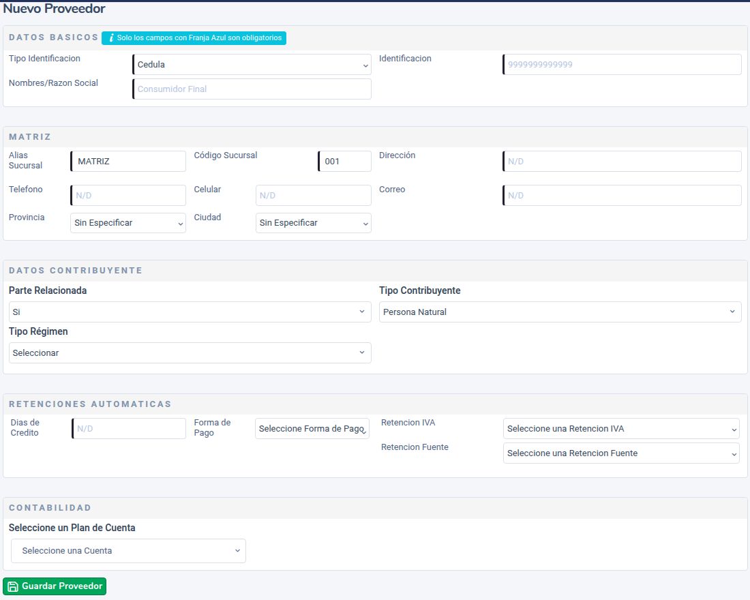
Task: Click the 'Seleccione un Plan de Cuenta' label
Action: 72,528
